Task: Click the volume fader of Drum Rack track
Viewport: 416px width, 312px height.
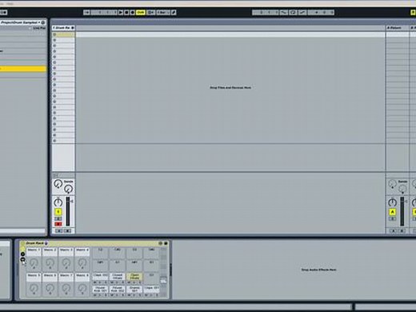Action: (x=68, y=211)
